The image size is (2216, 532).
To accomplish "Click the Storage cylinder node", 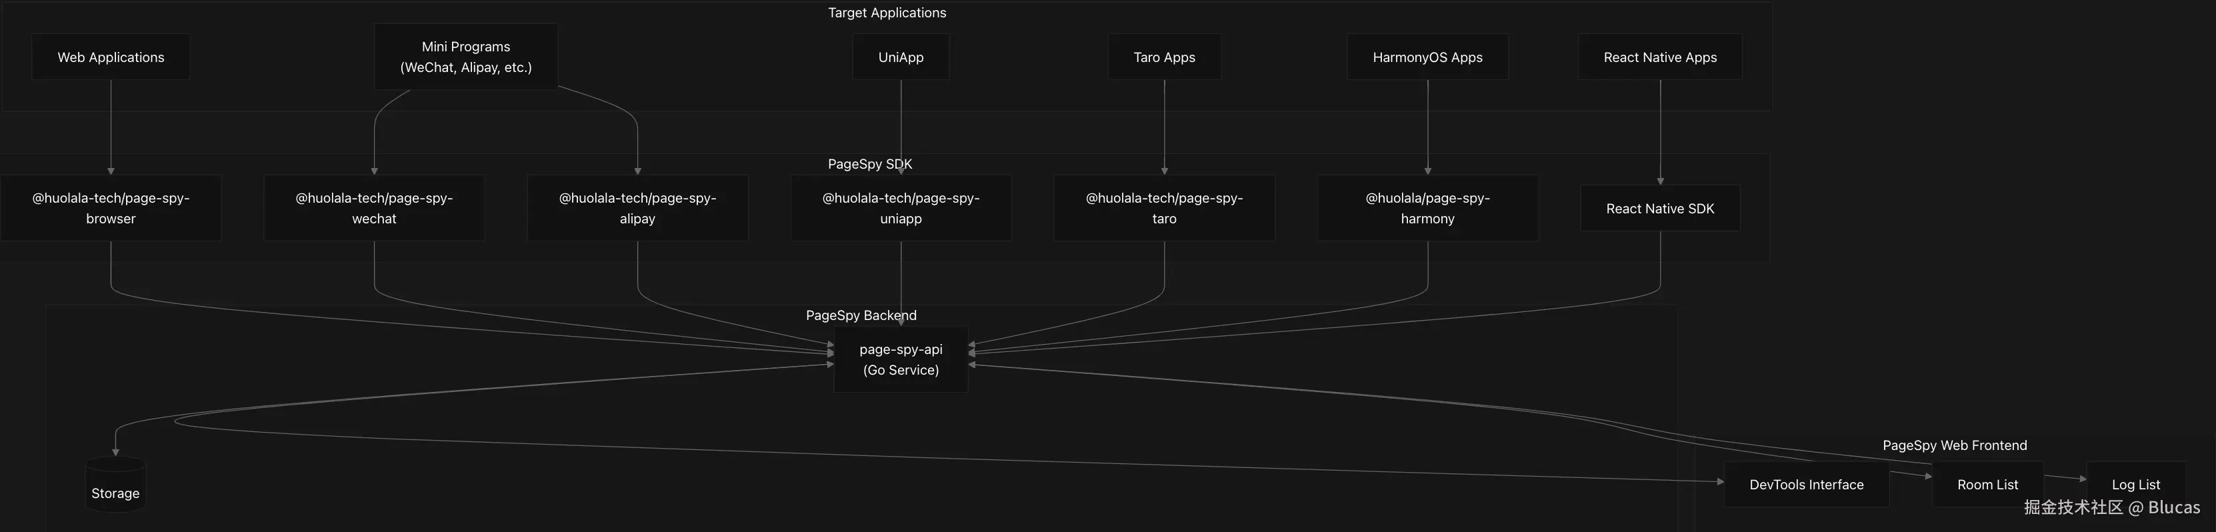I will pos(115,485).
